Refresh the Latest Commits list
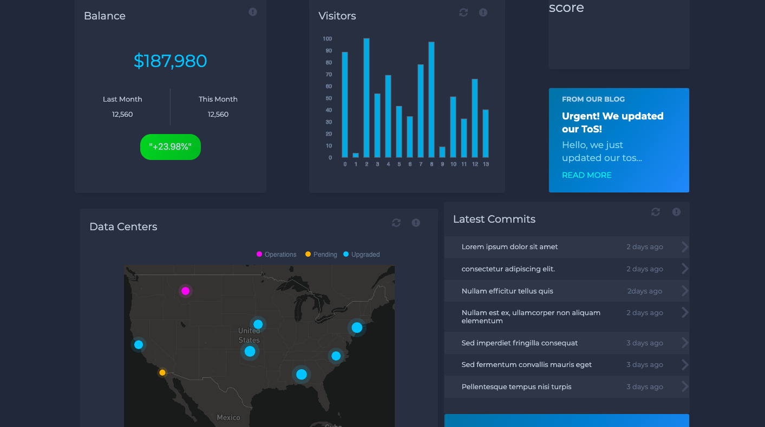 tap(656, 212)
